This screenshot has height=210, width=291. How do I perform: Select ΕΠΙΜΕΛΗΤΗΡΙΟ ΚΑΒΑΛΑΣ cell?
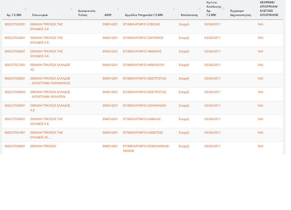pyautogui.click(x=142, y=119)
